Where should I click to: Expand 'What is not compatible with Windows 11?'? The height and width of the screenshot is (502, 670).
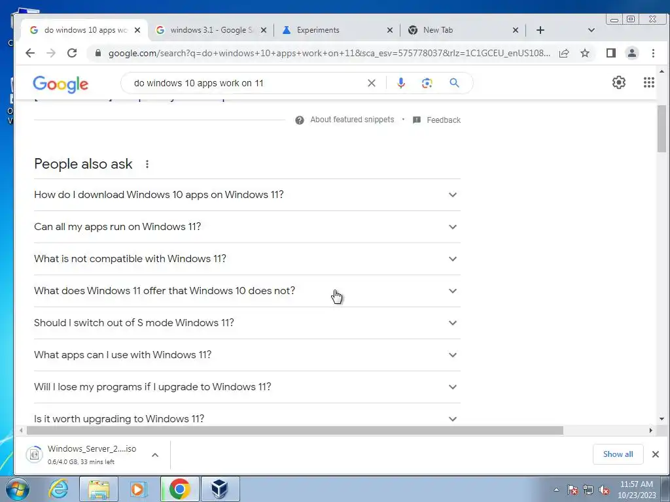tap(247, 259)
